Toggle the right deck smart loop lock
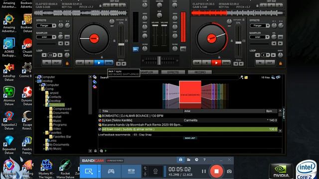 281,64
